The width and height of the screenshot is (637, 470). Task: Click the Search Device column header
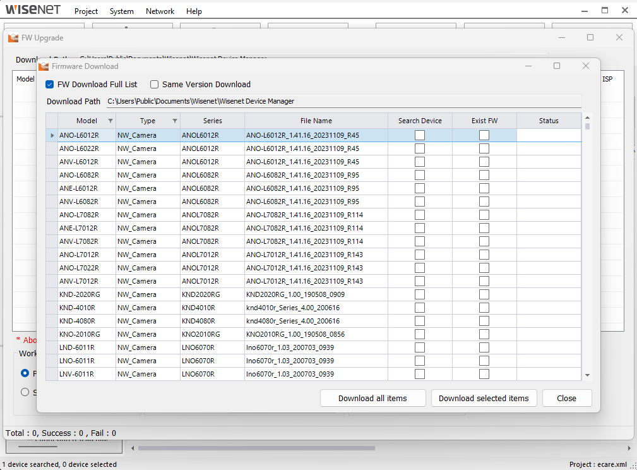click(x=420, y=121)
